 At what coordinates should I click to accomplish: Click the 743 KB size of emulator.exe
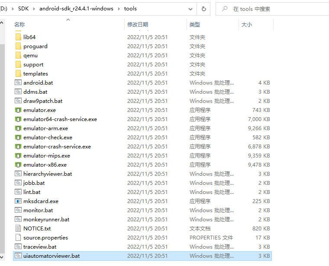[x=261, y=110]
